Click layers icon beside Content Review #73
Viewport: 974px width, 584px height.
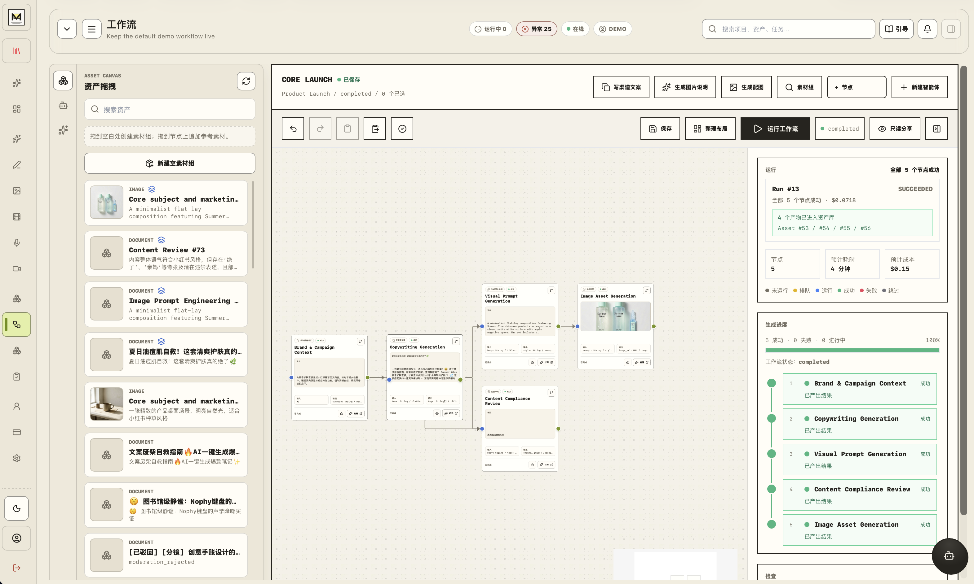pyautogui.click(x=161, y=240)
